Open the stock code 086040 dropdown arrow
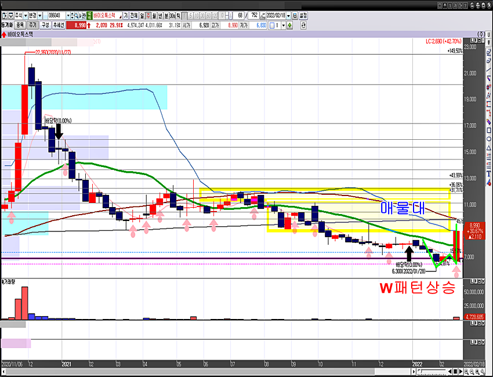This screenshot has height=377, width=493. point(68,16)
